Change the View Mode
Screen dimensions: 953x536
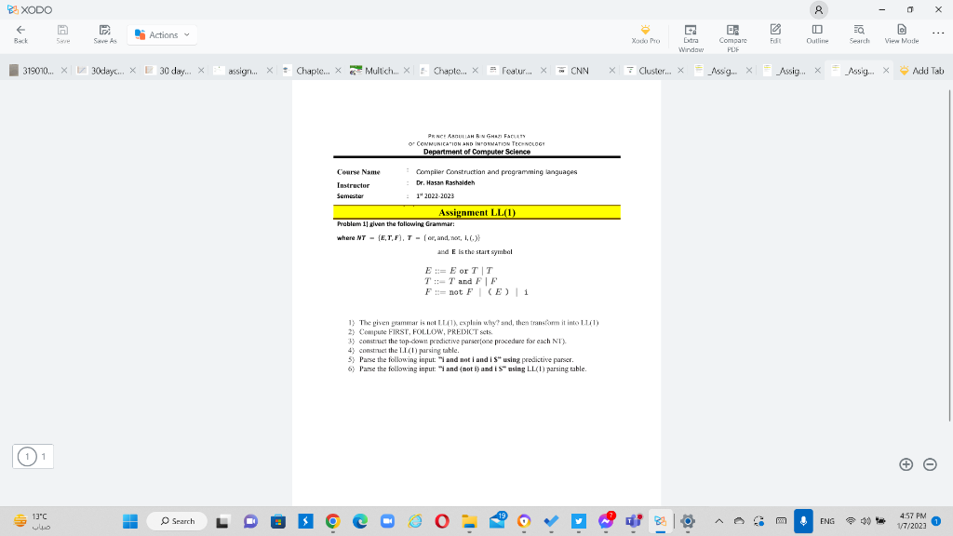[x=900, y=34]
